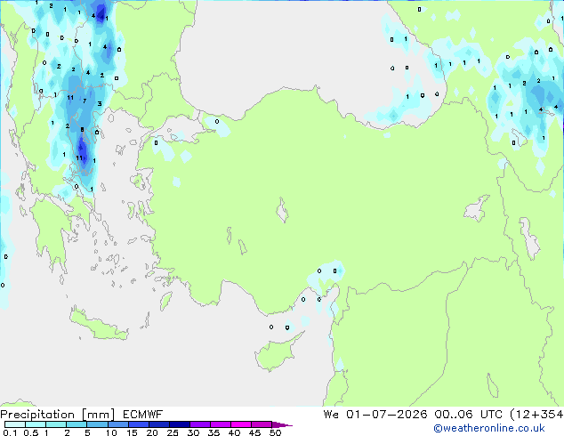Click the 25–30 mm dark navy legend swatch

click(x=179, y=424)
